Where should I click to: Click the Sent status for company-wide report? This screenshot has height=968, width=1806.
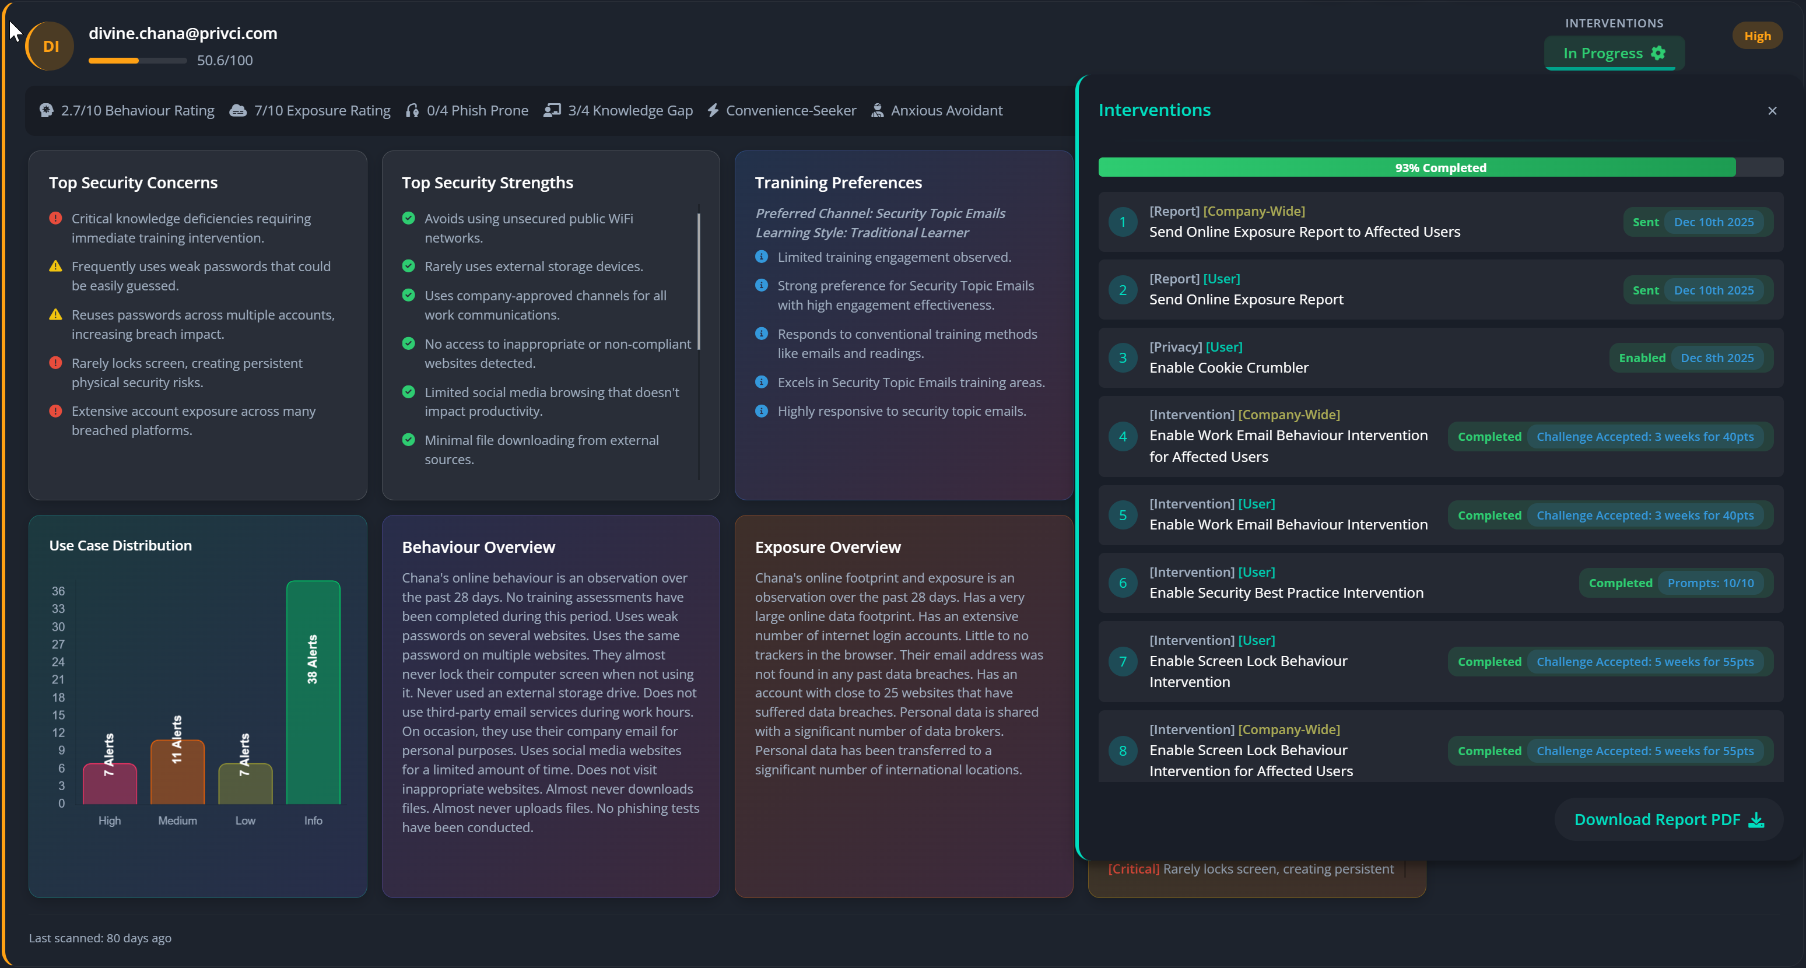pyautogui.click(x=1646, y=222)
